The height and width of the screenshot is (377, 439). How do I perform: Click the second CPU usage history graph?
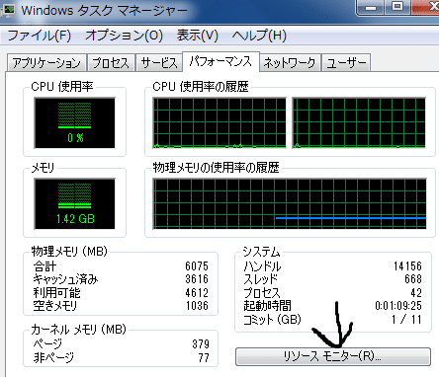359,122
